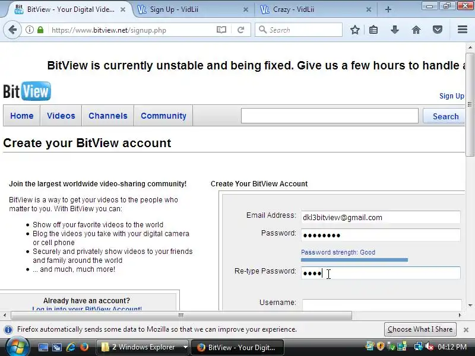Focus the Email Address field

[x=381, y=217]
